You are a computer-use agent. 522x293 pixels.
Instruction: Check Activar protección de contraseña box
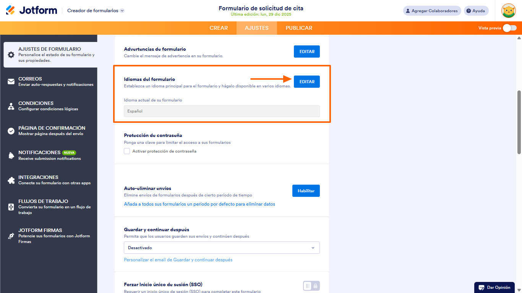127,151
